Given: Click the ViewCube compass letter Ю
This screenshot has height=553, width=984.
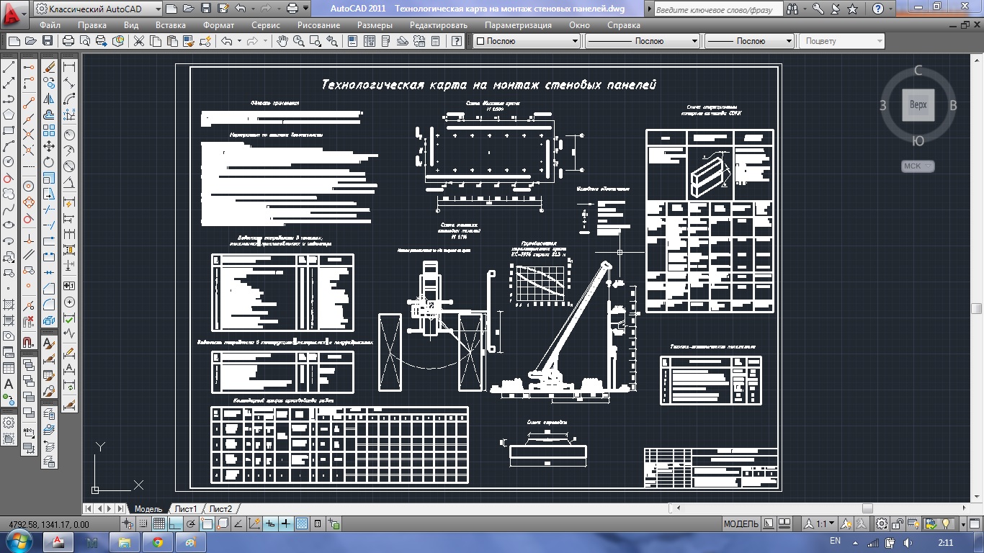Looking at the screenshot, I should pos(918,140).
